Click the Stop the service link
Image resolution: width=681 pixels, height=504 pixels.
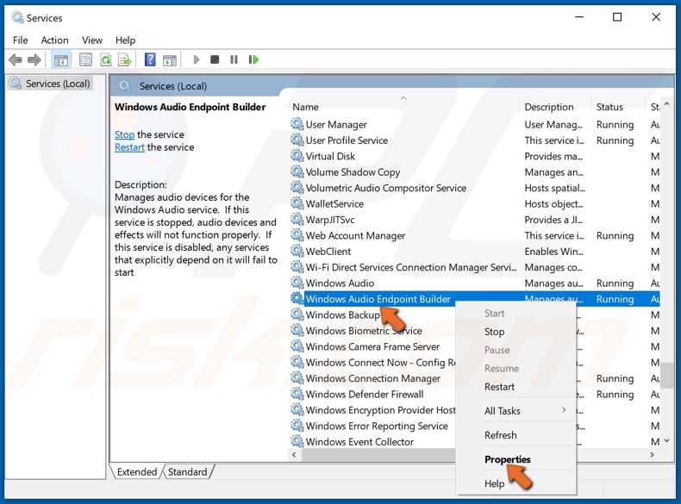coord(124,134)
